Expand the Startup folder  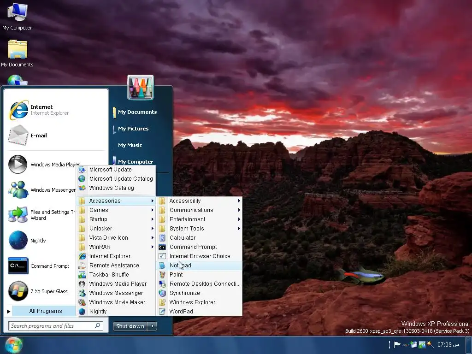[x=116, y=219]
